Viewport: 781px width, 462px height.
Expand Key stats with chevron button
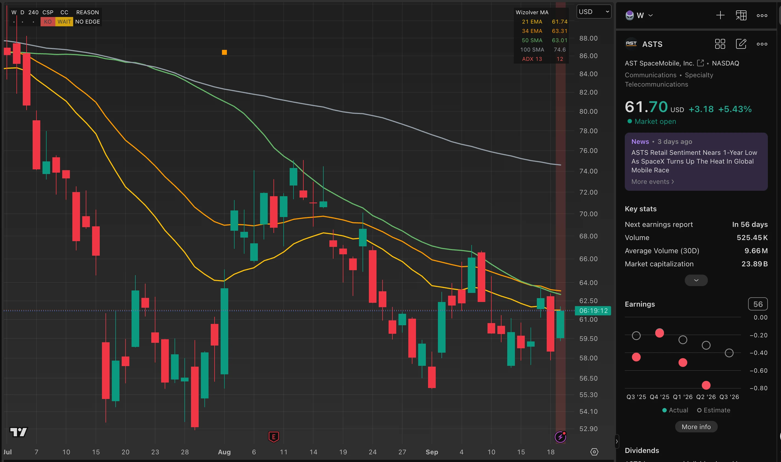coord(696,280)
